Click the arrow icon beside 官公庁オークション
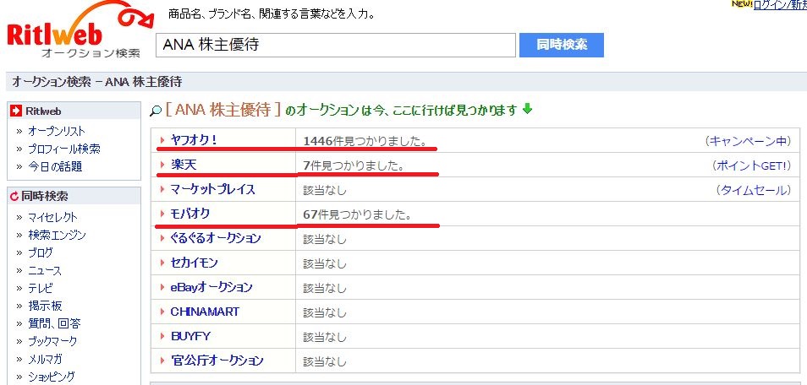Image resolution: width=807 pixels, height=385 pixels. [x=162, y=361]
